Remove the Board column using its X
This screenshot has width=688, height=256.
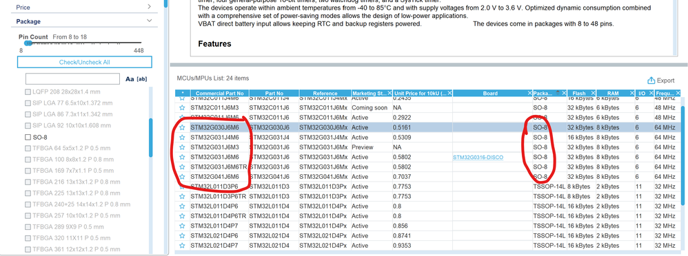529,94
